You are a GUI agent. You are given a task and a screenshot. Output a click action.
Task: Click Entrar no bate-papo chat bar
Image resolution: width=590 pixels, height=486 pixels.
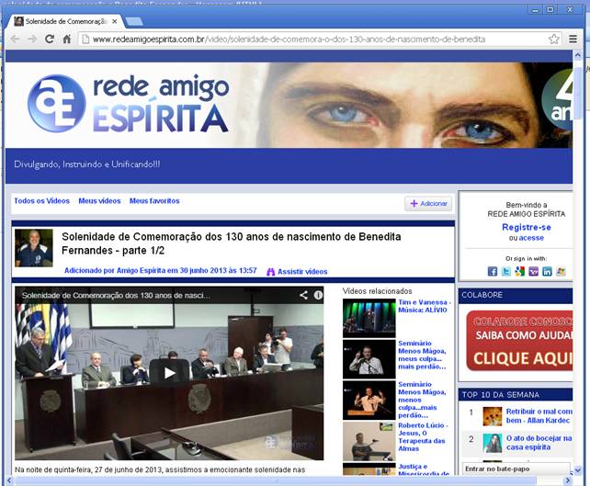click(x=516, y=469)
